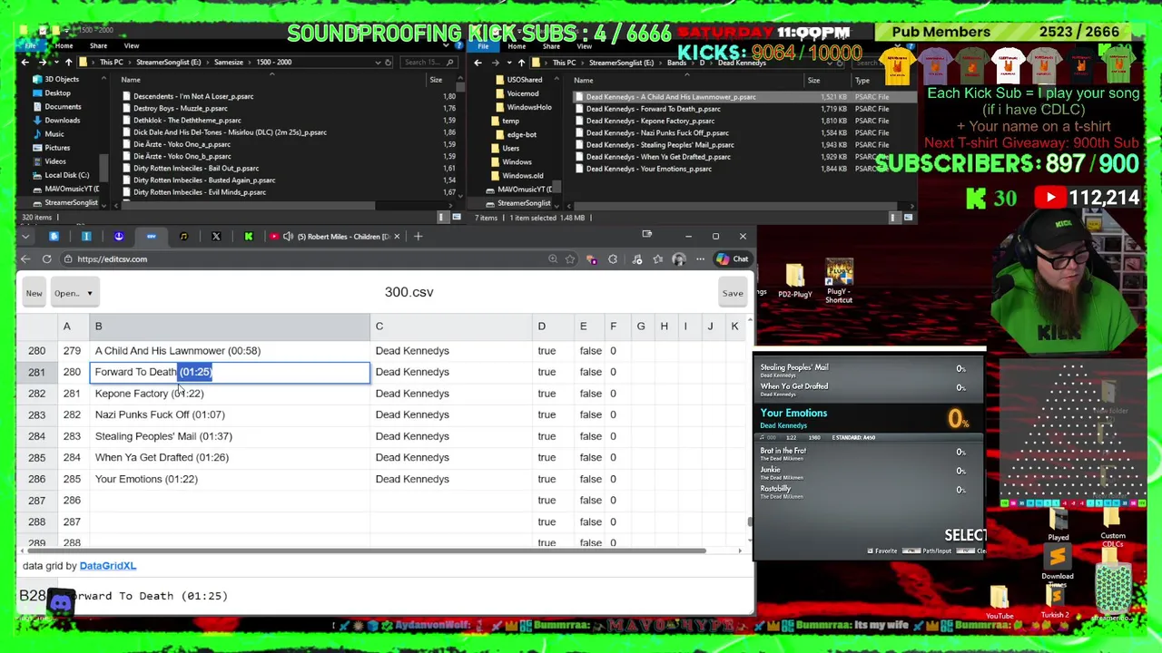Open the PlugY Shortcut desktop icon
The height and width of the screenshot is (653, 1162).
pyautogui.click(x=839, y=282)
